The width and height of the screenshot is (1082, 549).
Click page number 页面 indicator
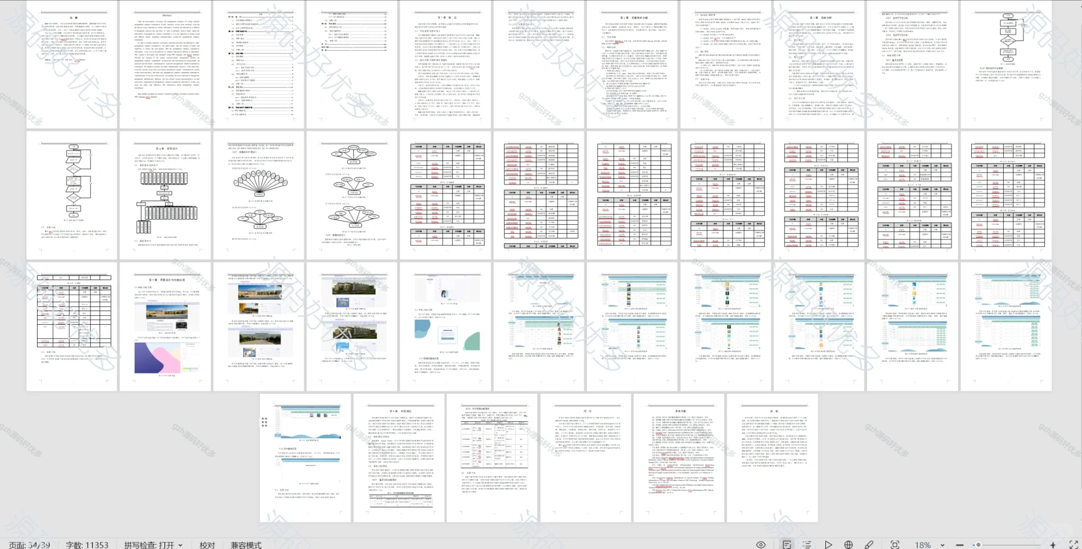click(29, 545)
